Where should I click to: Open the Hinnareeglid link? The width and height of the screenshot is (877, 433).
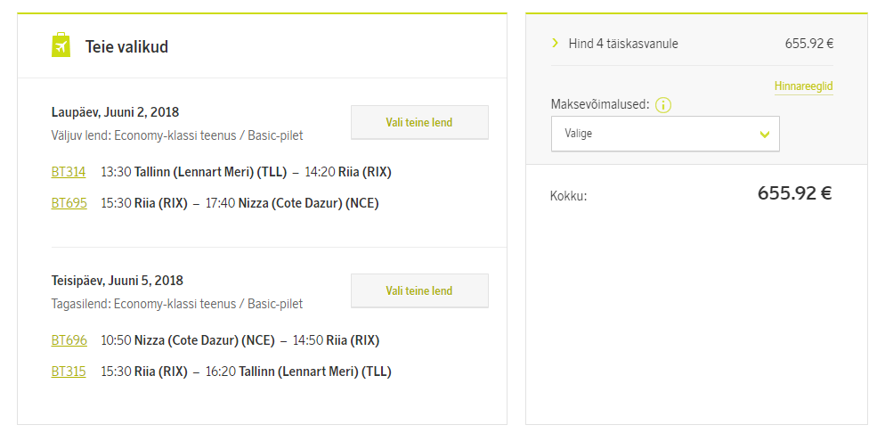(x=804, y=86)
